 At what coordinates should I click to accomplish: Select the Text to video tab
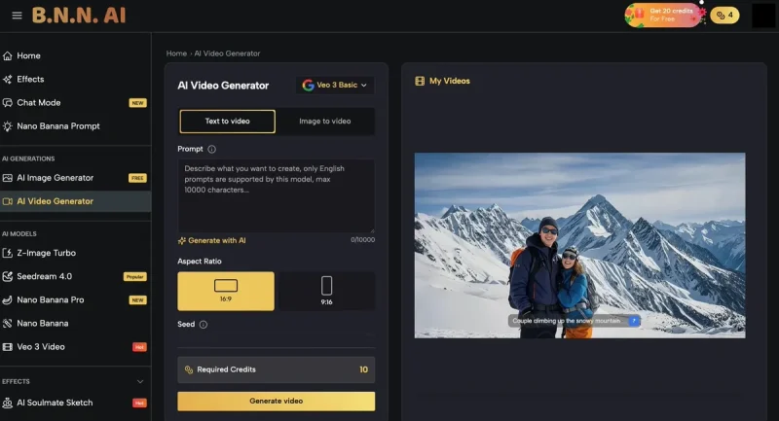(227, 122)
